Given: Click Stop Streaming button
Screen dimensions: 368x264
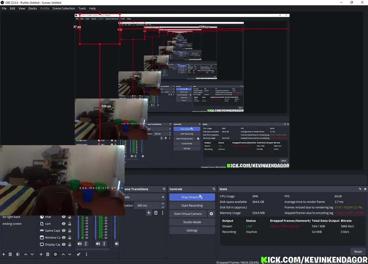Looking at the screenshot, I should tap(192, 197).
